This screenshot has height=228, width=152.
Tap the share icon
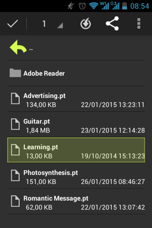pyautogui.click(x=112, y=24)
